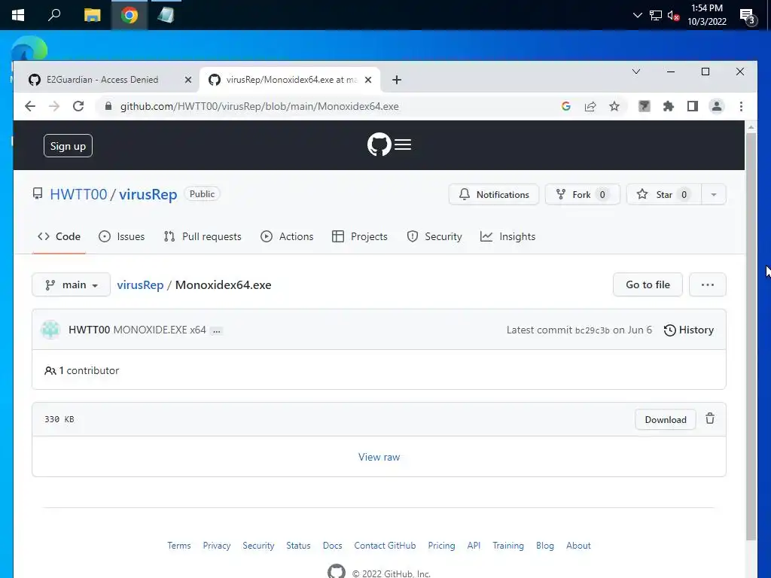
Task: Close the E2Guardian Access Denied tab
Action: (187, 80)
